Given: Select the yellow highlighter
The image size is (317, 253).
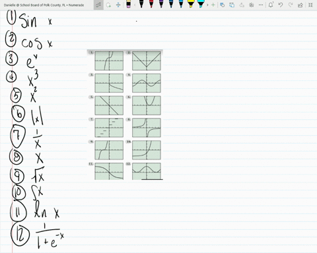Looking at the screenshot, I should click(191, 4).
